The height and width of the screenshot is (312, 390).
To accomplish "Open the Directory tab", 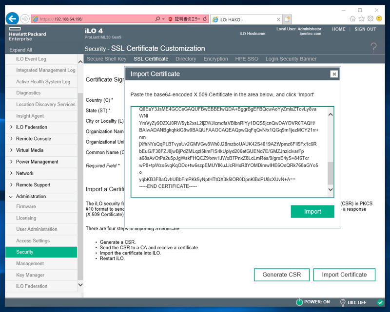I will [x=186, y=59].
